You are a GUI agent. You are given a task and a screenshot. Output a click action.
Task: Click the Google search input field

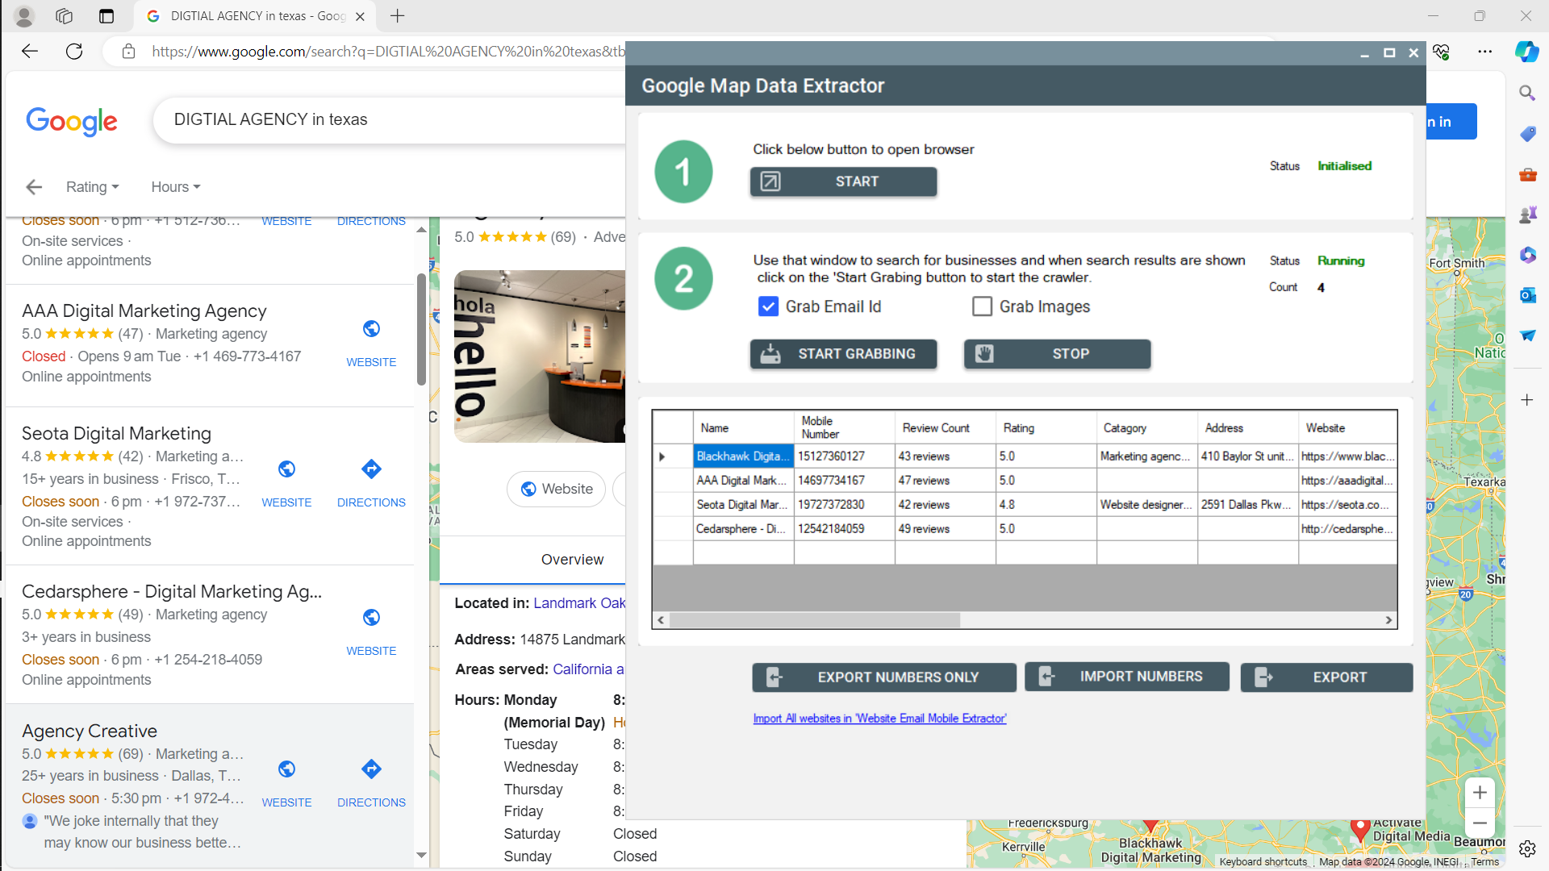coord(390,120)
